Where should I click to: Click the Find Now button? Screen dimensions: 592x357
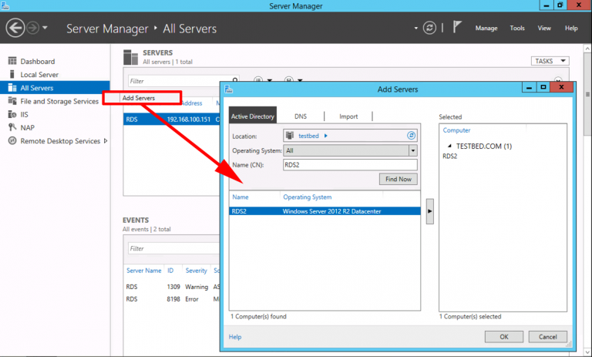pos(399,179)
